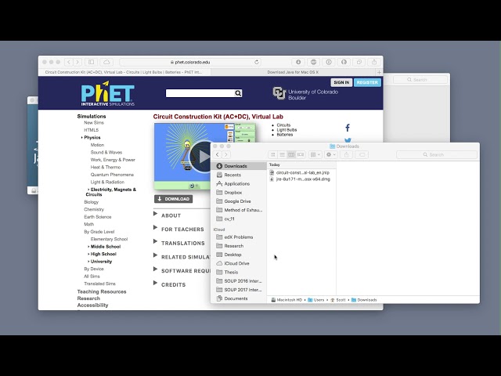This screenshot has height=376, width=501.
Task: Show all tabs overview in Safari
Action: 359,62
